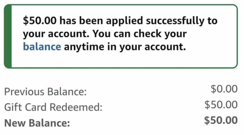Click "You can check your" text
The image size is (244, 135).
(140, 34)
